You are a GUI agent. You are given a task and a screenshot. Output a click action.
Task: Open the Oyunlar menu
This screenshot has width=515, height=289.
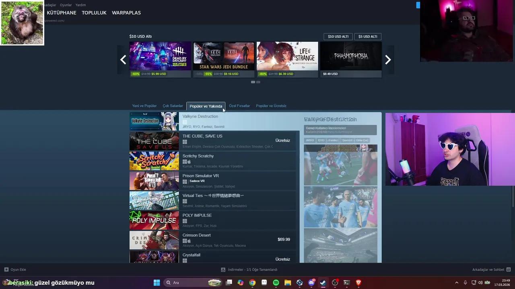point(66,5)
